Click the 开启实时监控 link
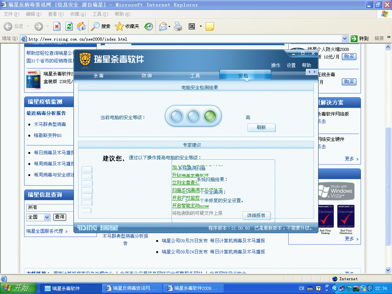392x294 pixels. point(186,198)
